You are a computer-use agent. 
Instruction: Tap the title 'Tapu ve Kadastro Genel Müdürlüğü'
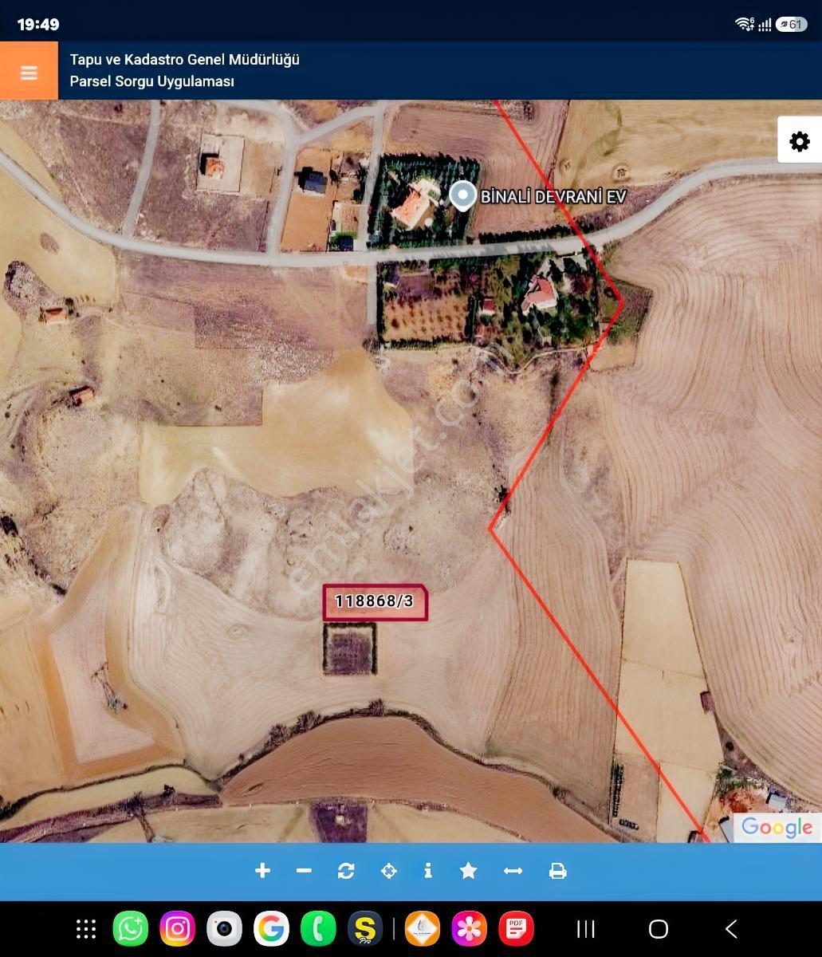pos(185,60)
